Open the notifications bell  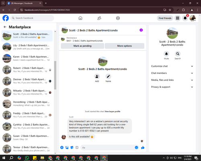pos(185,18)
